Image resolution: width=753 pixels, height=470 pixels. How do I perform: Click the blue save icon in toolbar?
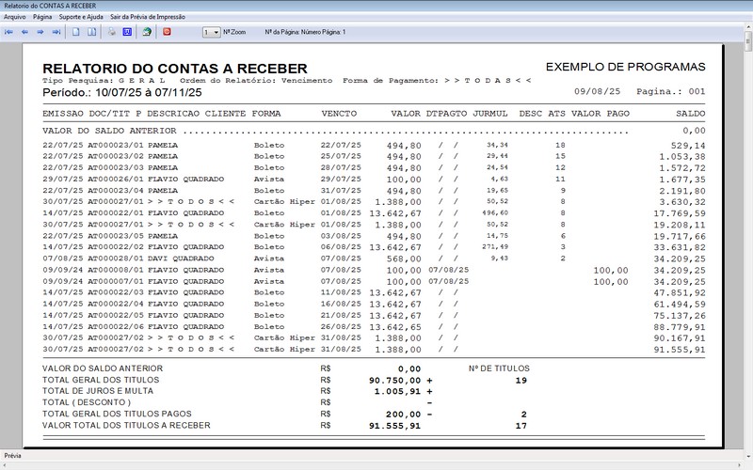point(127,32)
